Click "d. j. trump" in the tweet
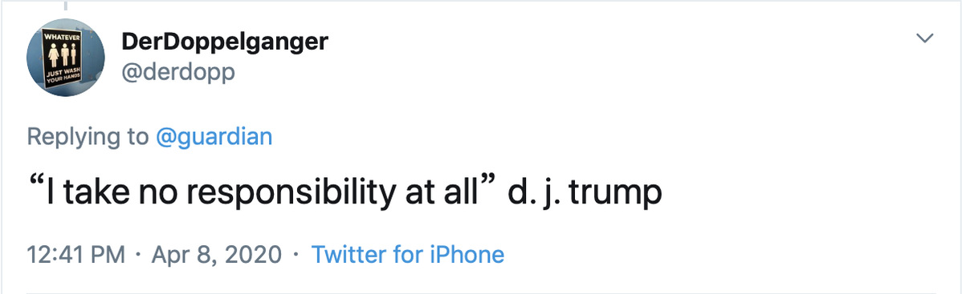Image resolution: width=962 pixels, height=294 pixels. [586, 194]
